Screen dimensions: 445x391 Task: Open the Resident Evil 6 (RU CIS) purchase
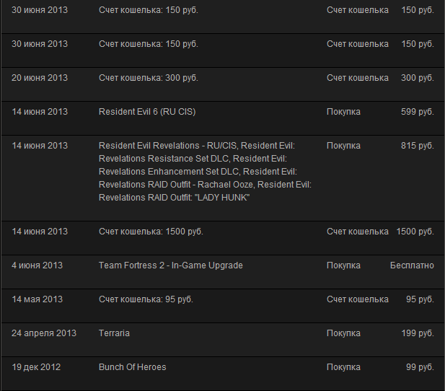pyautogui.click(x=147, y=112)
